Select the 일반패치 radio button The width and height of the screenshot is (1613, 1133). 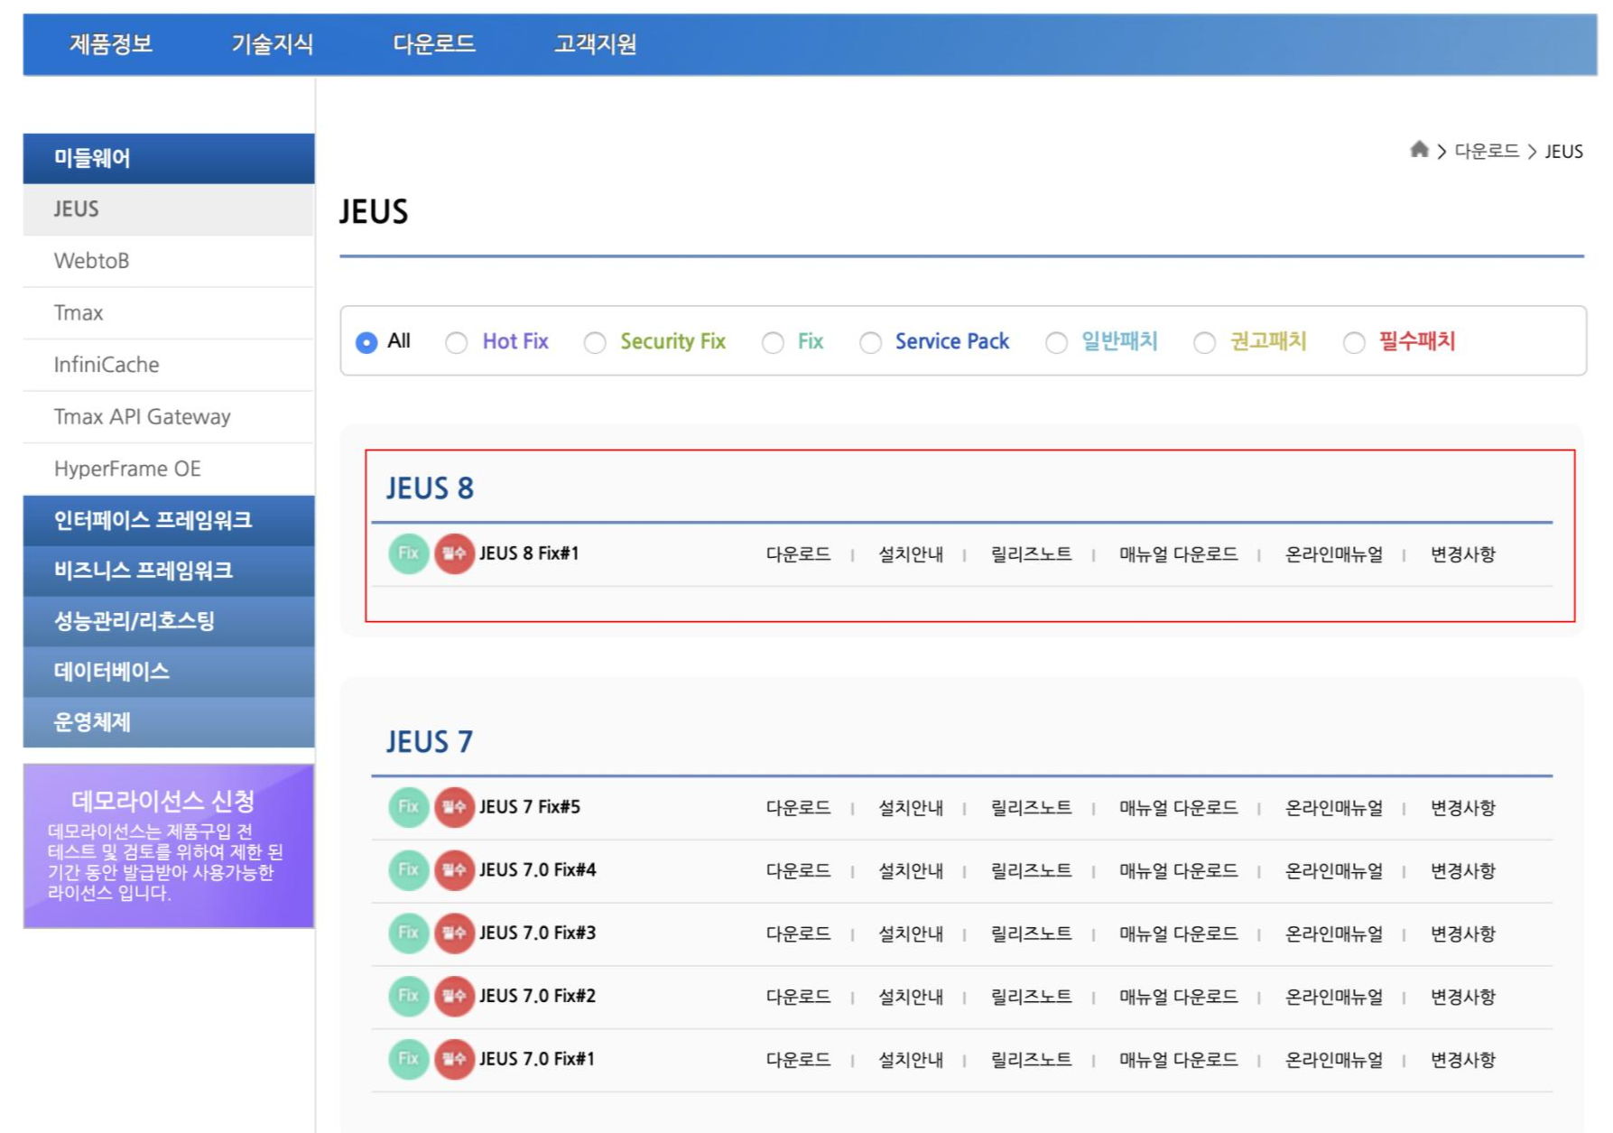pos(1057,342)
